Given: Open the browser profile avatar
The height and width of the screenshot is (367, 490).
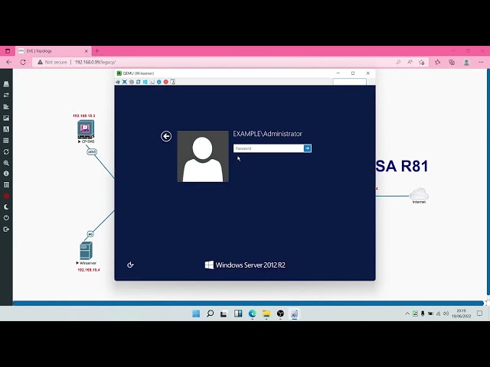Looking at the screenshot, I should click(x=466, y=62).
